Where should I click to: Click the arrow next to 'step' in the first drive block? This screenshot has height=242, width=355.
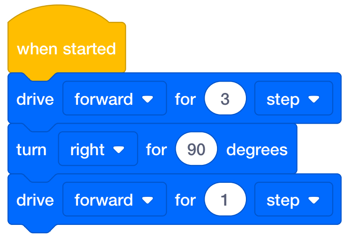[x=314, y=99]
